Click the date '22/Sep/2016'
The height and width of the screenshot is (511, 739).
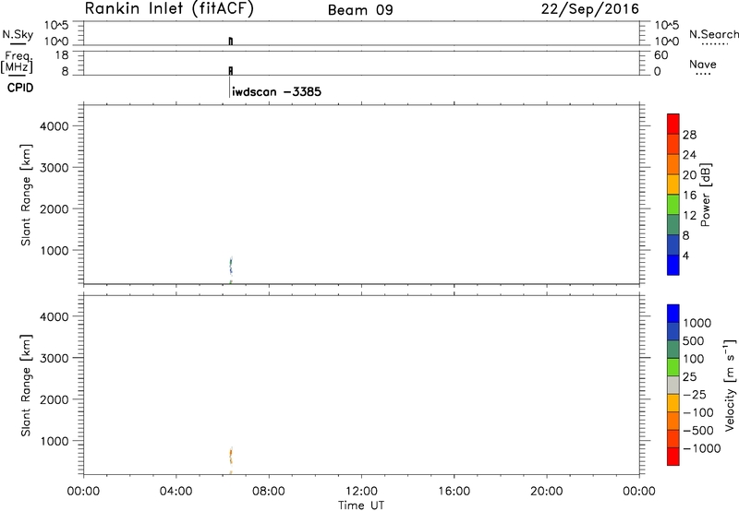[589, 9]
